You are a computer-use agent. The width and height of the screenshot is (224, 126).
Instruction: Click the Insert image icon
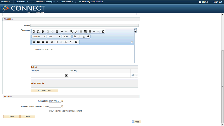pyautogui.click(x=90, y=31)
